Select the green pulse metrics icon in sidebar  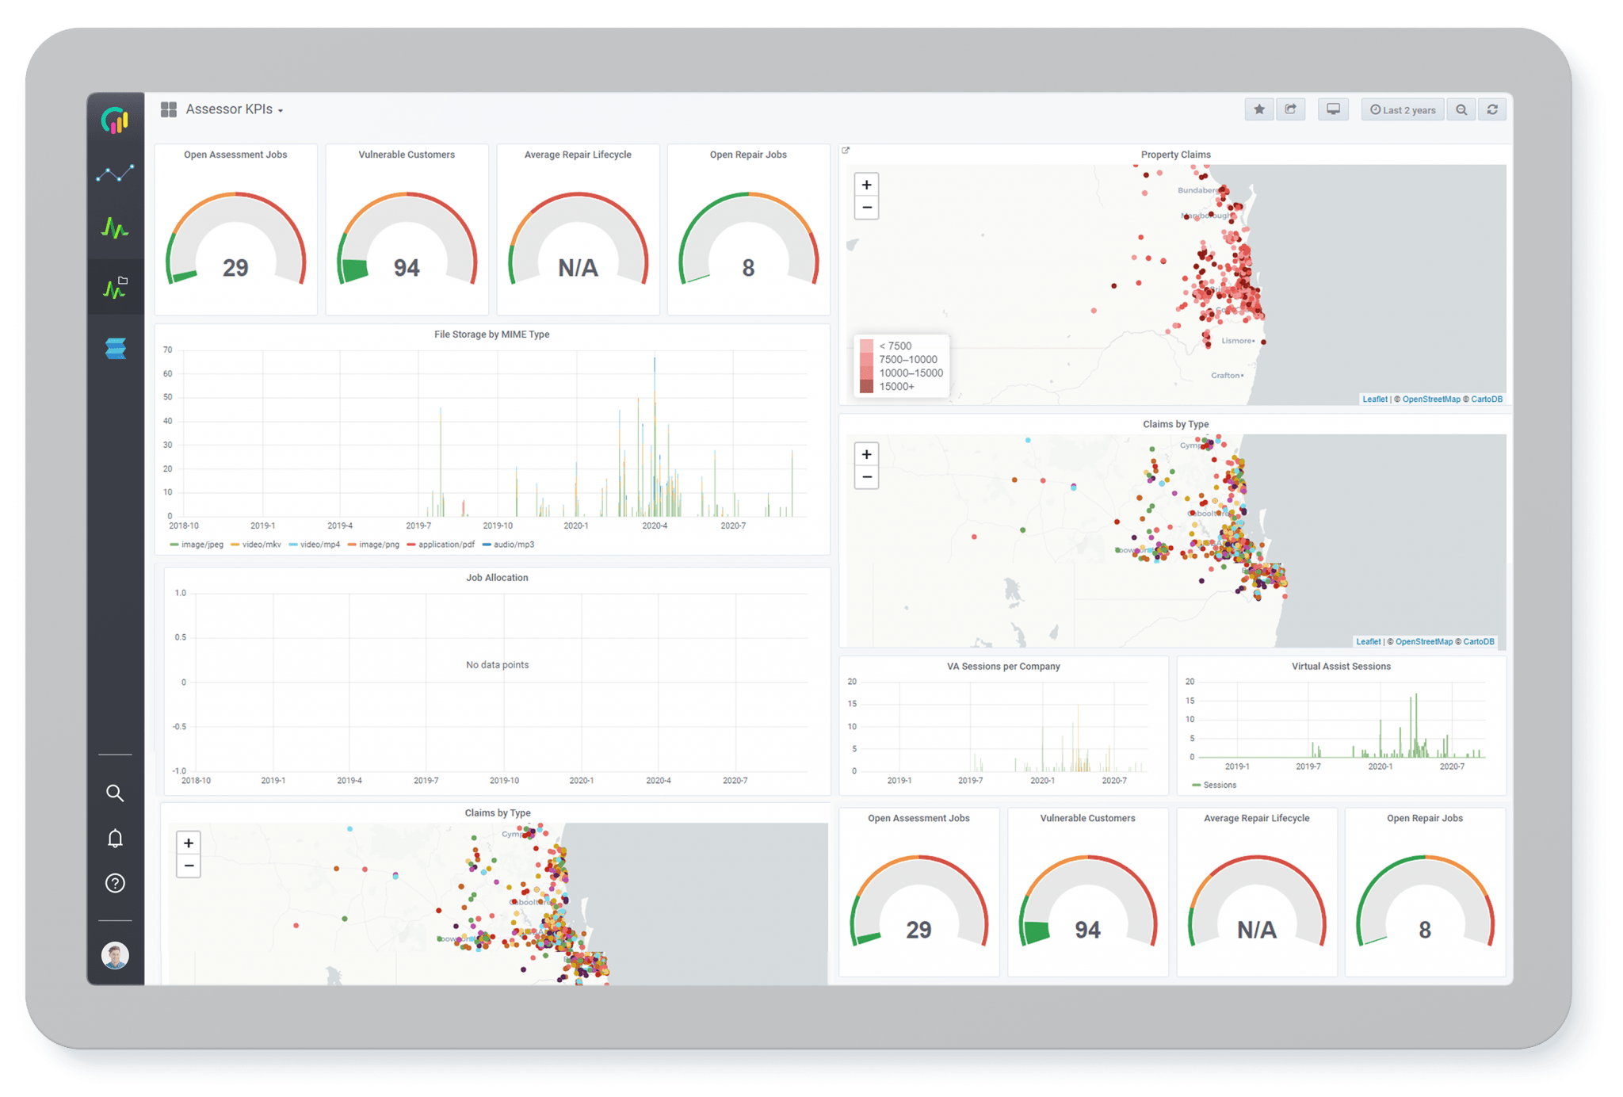[115, 229]
